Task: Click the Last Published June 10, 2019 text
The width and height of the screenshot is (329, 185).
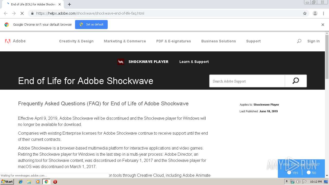Action: pyautogui.click(x=259, y=111)
